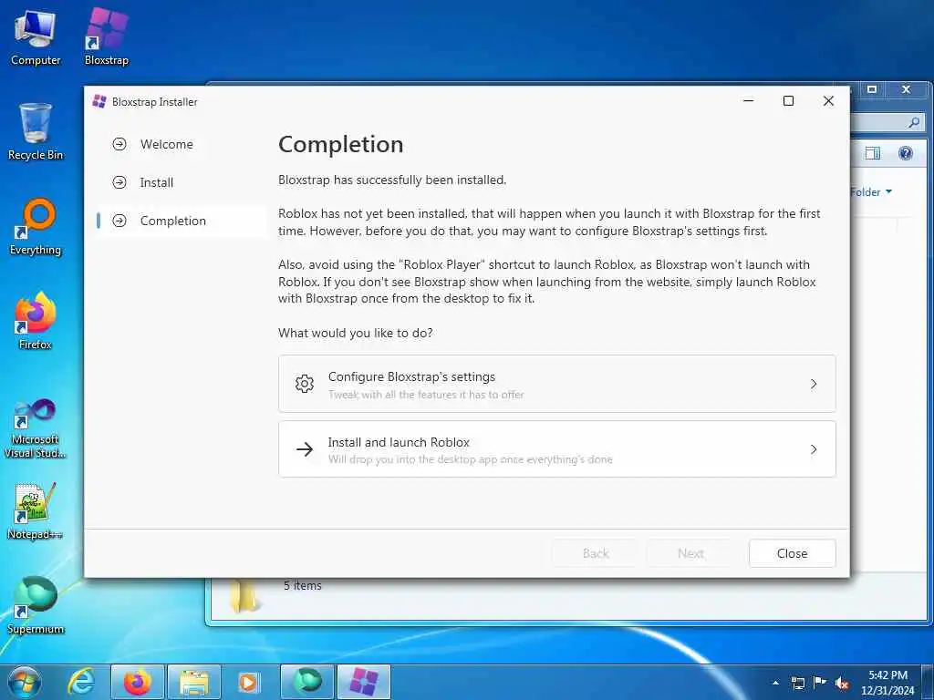
Task: Close the installer using title bar X
Action: (x=828, y=101)
